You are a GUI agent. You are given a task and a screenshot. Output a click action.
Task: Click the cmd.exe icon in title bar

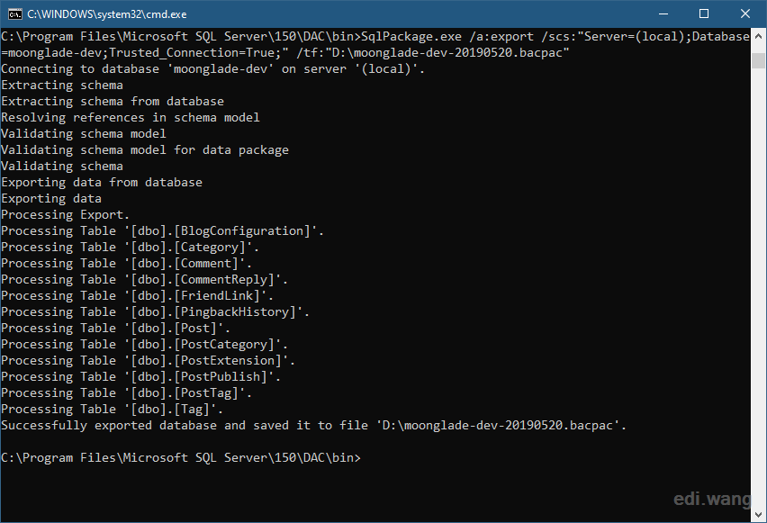[x=14, y=14]
